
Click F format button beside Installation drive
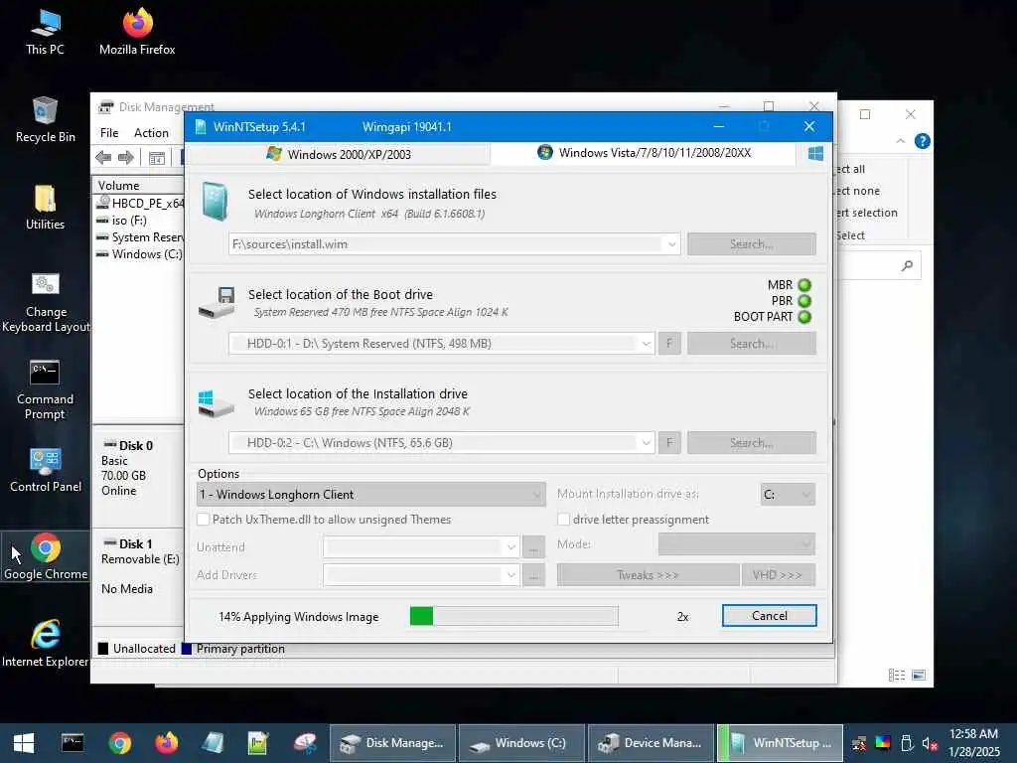click(x=669, y=443)
